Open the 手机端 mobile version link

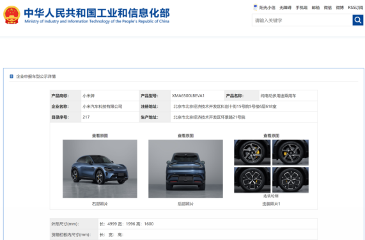click(x=302, y=8)
